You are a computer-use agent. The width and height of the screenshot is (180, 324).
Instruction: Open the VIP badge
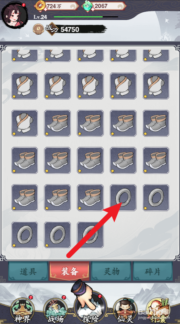click(x=38, y=29)
